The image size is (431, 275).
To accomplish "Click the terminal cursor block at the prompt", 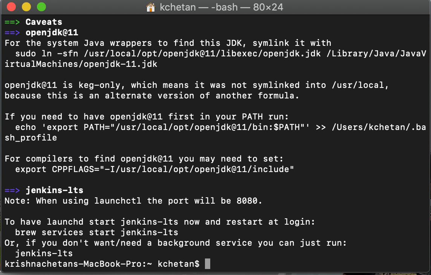I will (208, 264).
